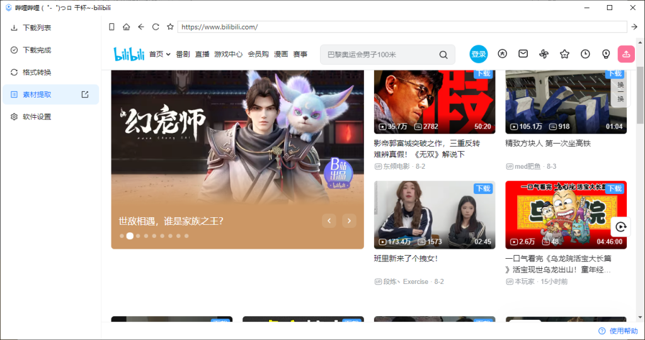Image resolution: width=645 pixels, height=340 pixels.
Task: Click the pink upload button
Action: 626,54
